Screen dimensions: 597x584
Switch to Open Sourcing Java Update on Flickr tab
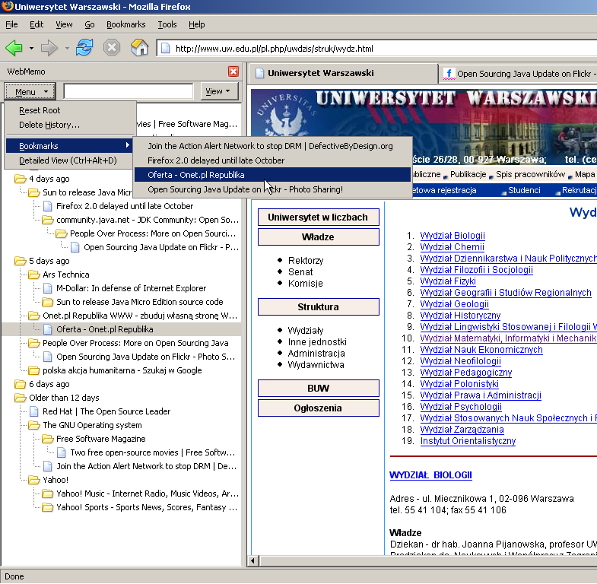(x=518, y=74)
